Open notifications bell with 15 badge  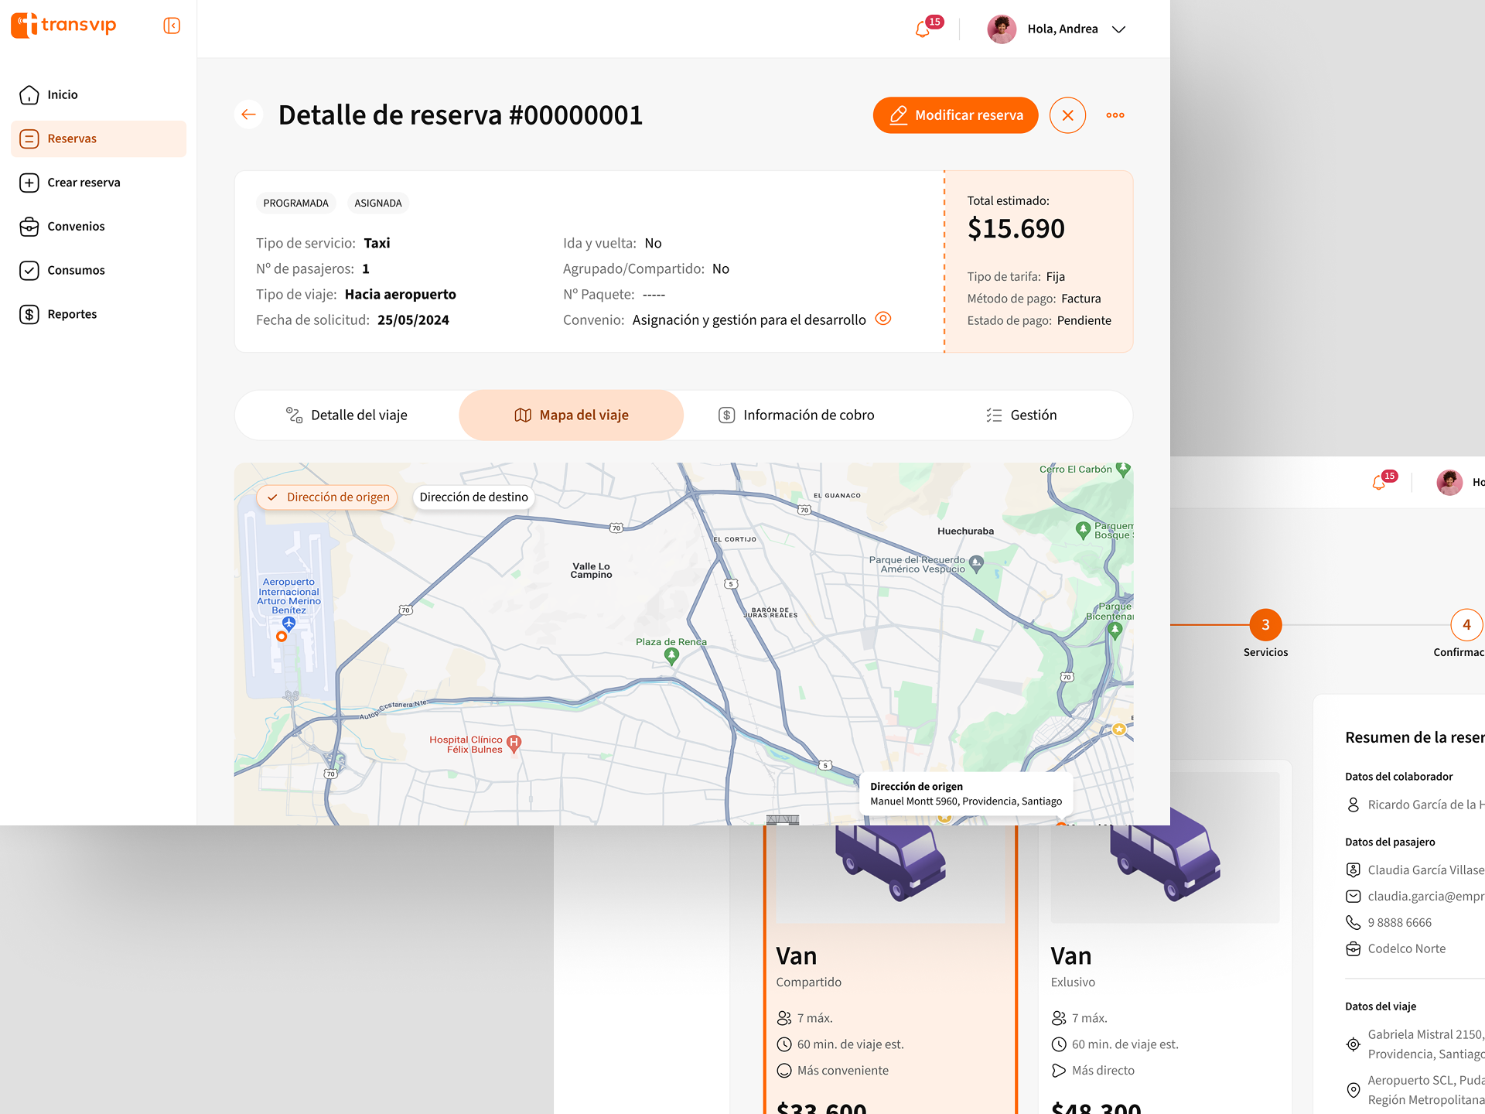[x=923, y=29]
